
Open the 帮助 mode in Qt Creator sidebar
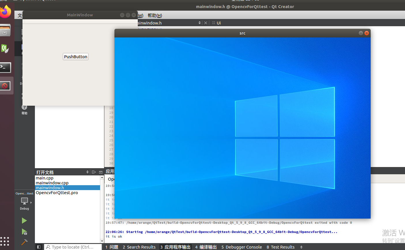click(x=25, y=110)
